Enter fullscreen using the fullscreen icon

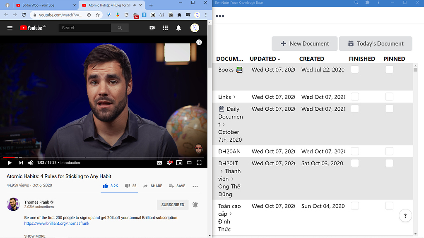[199, 162]
